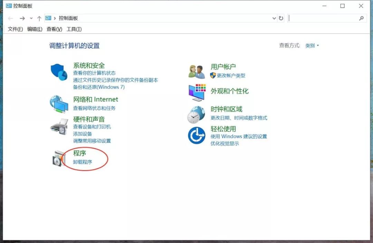Click 更改日期、时间或数字格式 link

pos(239,118)
